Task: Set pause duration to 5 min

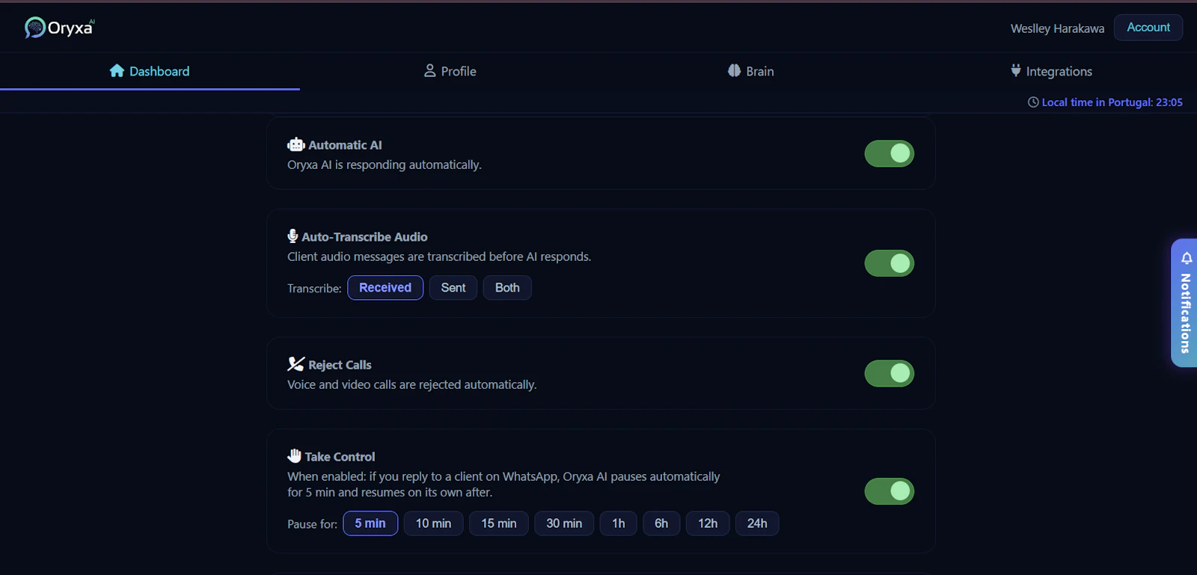Action: (370, 523)
